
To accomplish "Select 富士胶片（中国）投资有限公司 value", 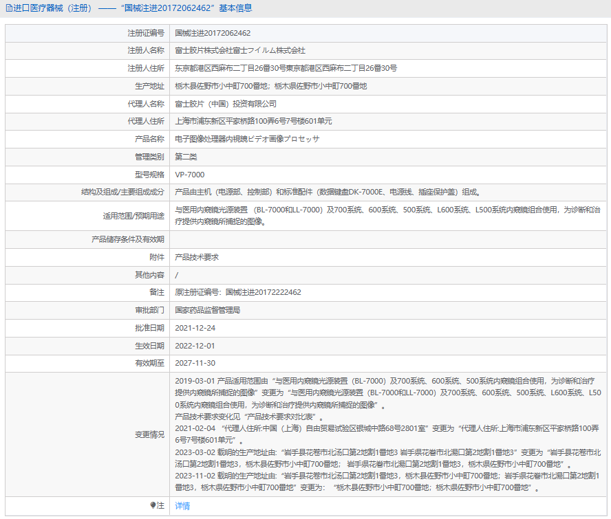I will coord(226,104).
